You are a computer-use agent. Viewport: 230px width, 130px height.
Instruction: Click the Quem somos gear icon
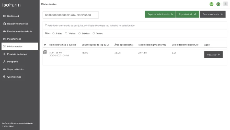coord(4,77)
